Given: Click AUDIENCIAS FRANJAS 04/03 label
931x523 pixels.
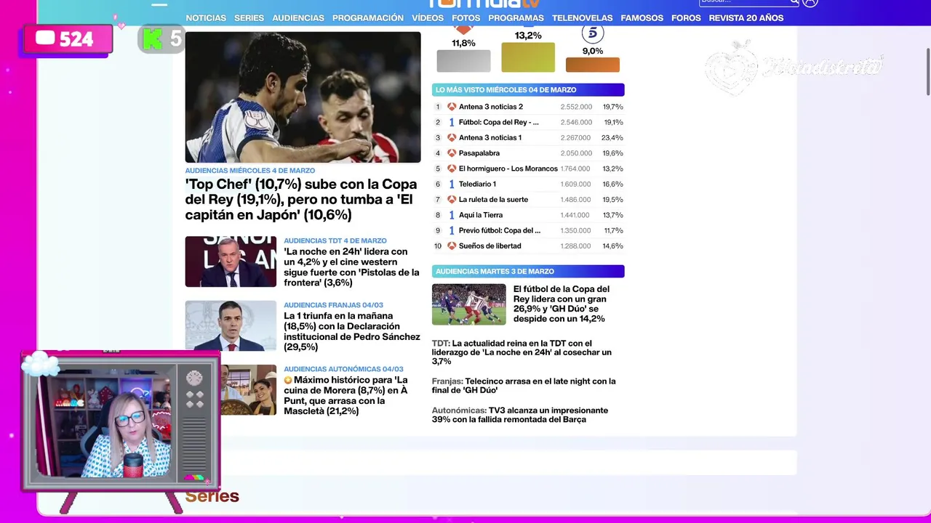Looking at the screenshot, I should point(333,305).
